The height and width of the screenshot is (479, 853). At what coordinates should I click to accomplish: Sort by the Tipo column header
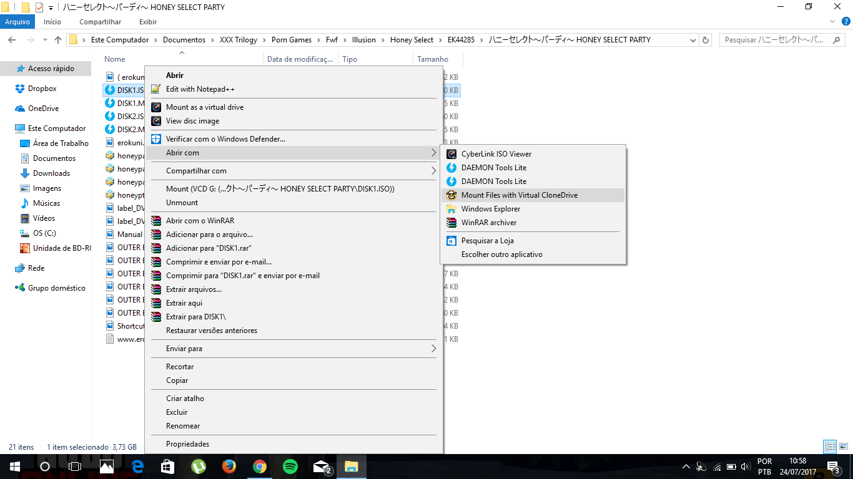click(x=350, y=59)
